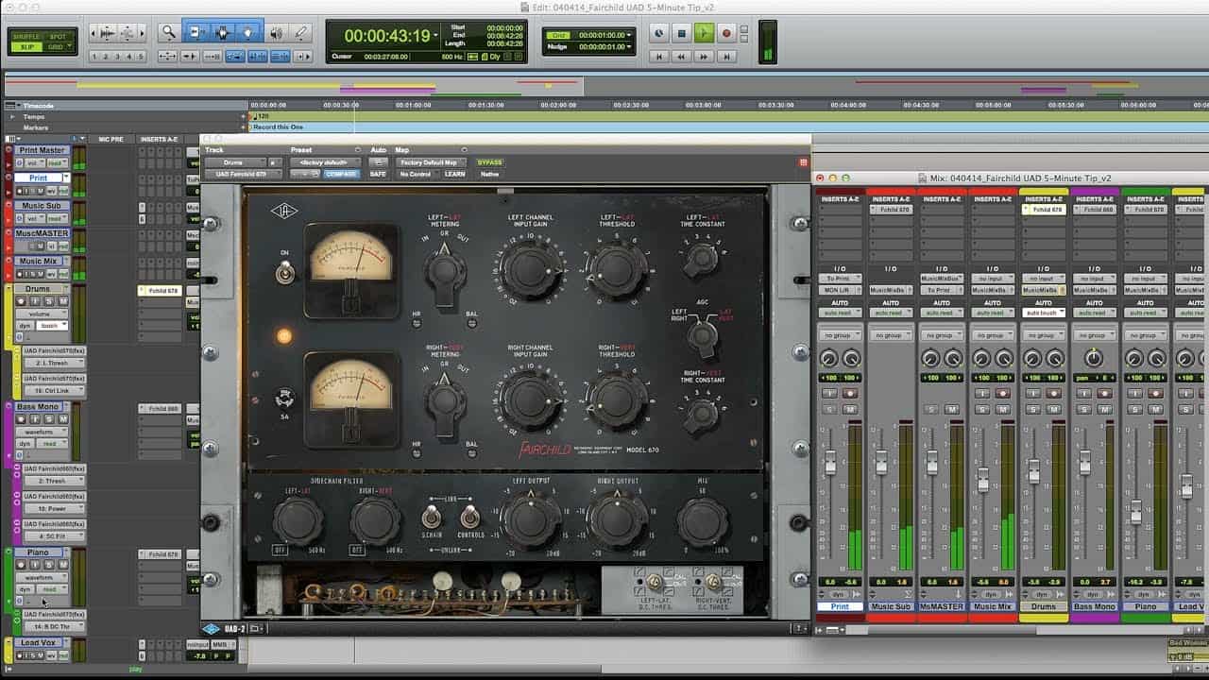Click the green Play button

point(704,33)
